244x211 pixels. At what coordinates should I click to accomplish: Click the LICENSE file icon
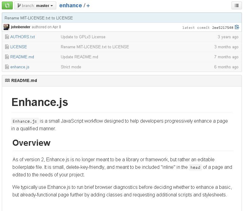(7, 47)
